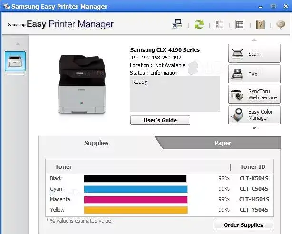Open the FAX function

(x=254, y=74)
